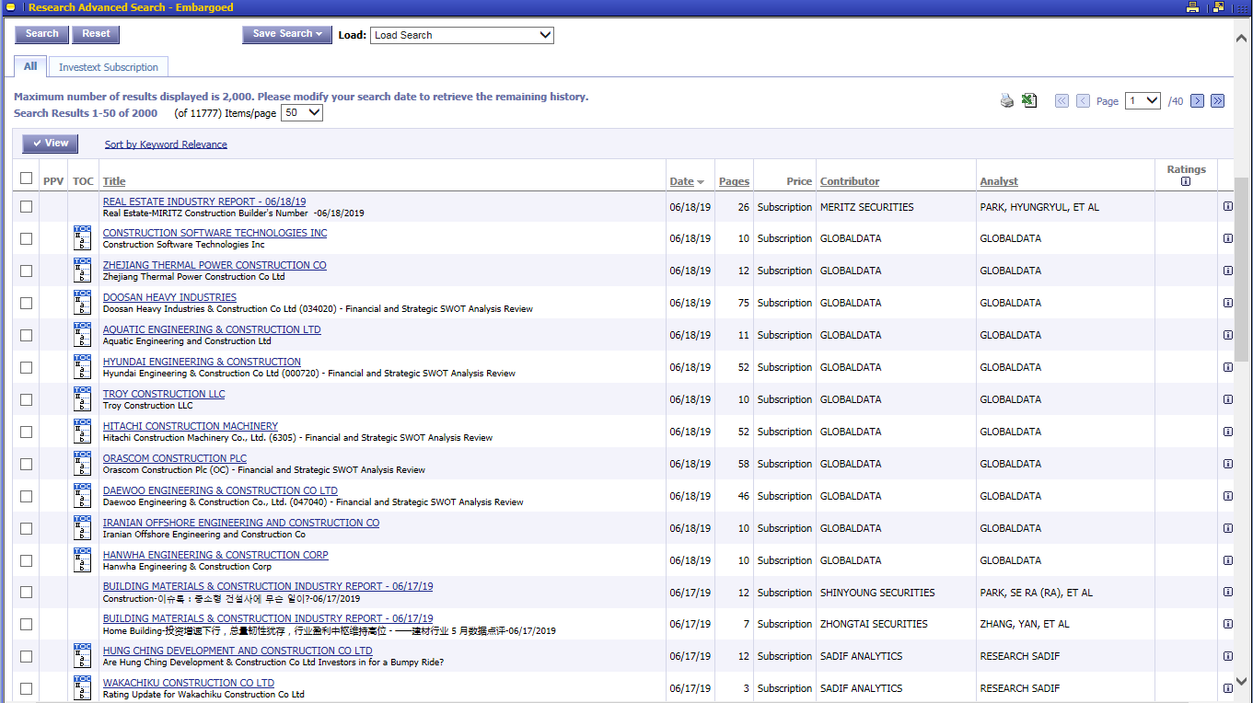
Task: Export results using the Excel icon
Action: [1029, 101]
